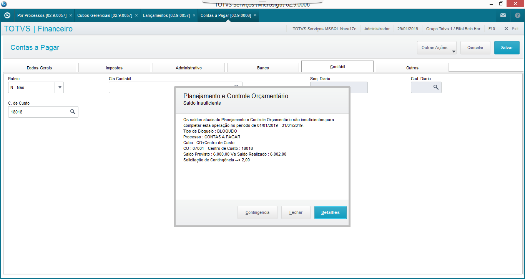The height and width of the screenshot is (279, 525).
Task: Open the Administrativo tab
Action: point(189,68)
